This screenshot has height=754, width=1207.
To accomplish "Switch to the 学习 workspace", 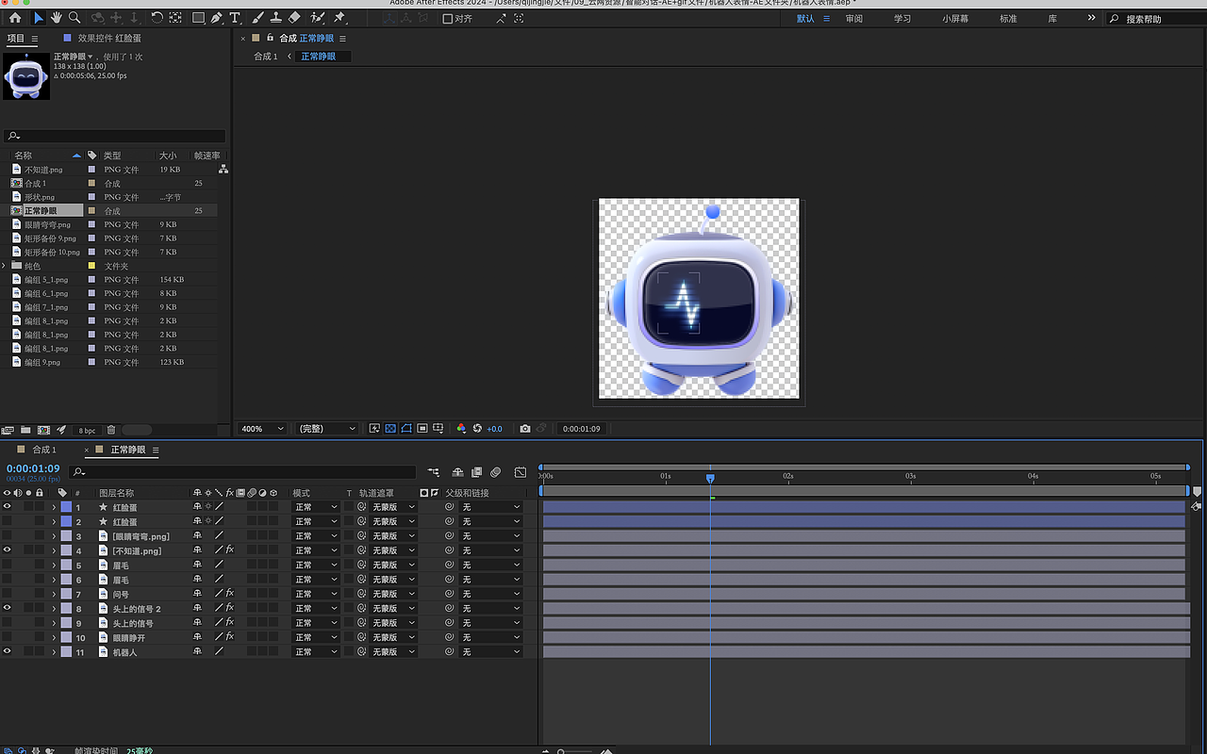I will (902, 19).
